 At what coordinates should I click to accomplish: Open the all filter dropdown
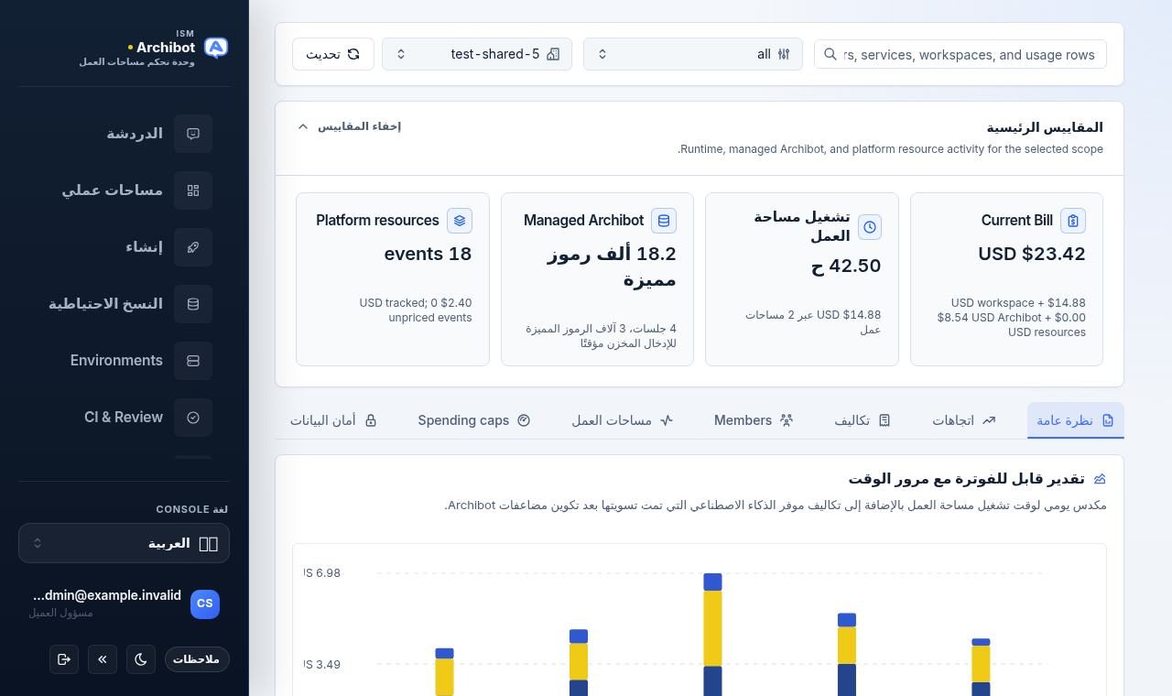point(693,54)
